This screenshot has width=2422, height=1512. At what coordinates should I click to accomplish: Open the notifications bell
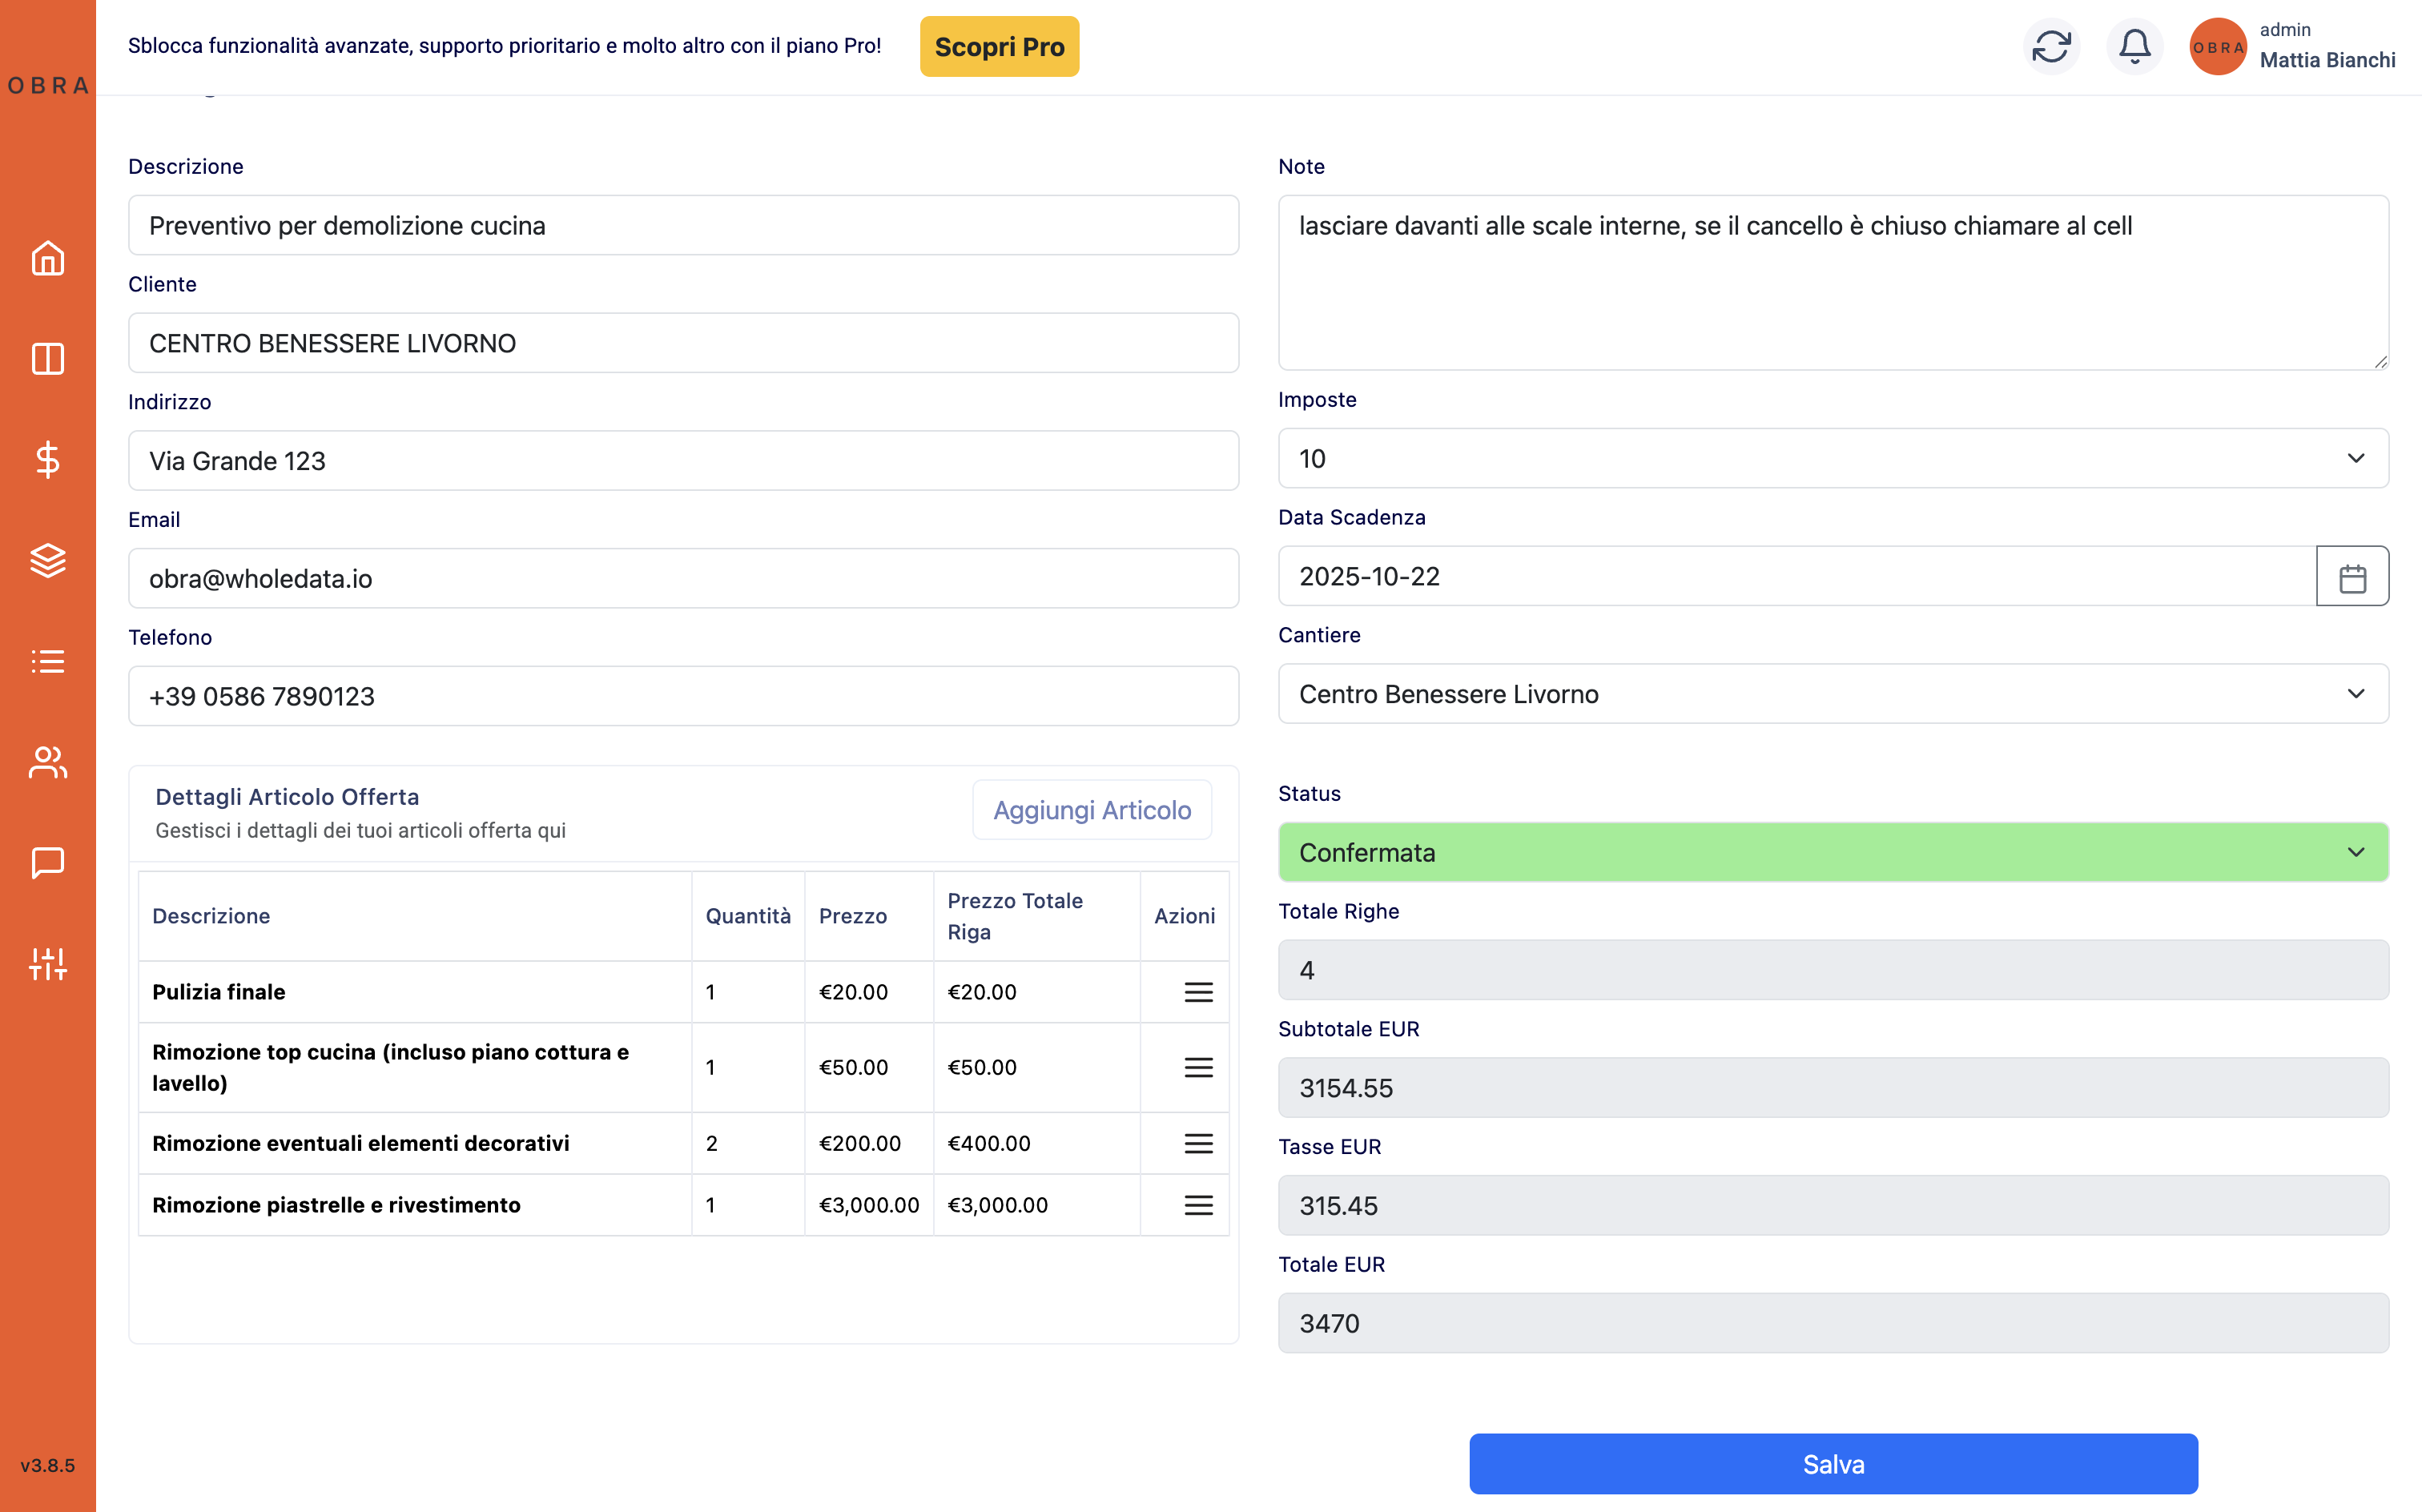2134,46
